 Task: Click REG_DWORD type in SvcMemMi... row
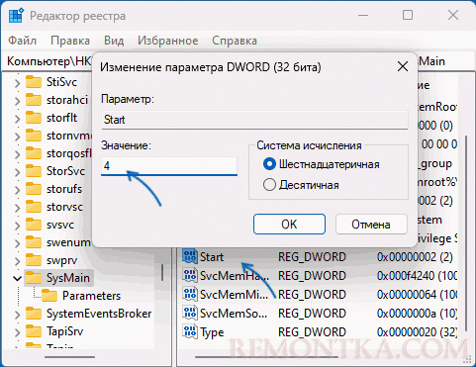coord(312,294)
